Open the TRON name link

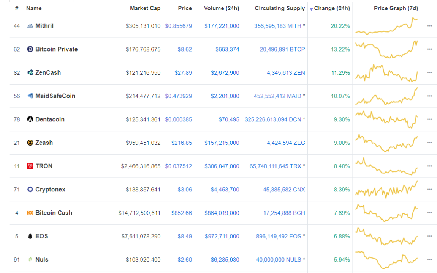coord(44,166)
